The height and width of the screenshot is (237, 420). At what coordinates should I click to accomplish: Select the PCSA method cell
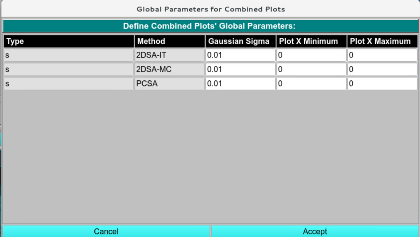tap(169, 84)
